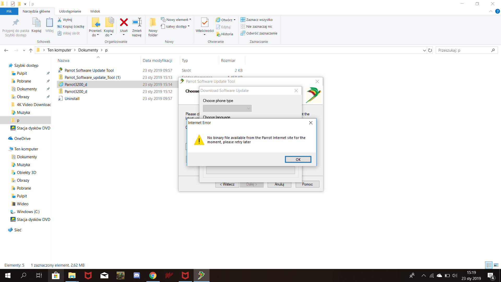The width and height of the screenshot is (501, 282).
Task: Select the Uninstall file in list
Action: coord(72,99)
